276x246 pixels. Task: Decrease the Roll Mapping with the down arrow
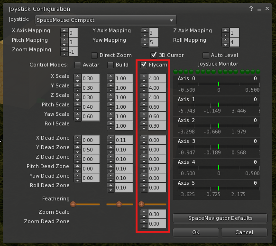(225, 45)
